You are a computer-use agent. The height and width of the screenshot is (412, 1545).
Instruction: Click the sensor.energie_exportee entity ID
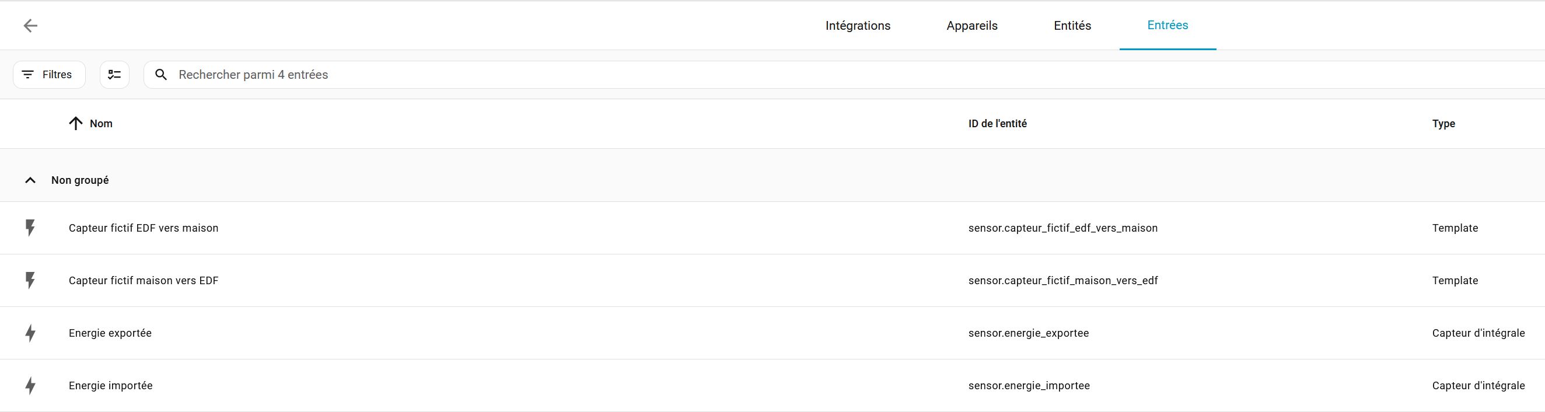(1028, 333)
